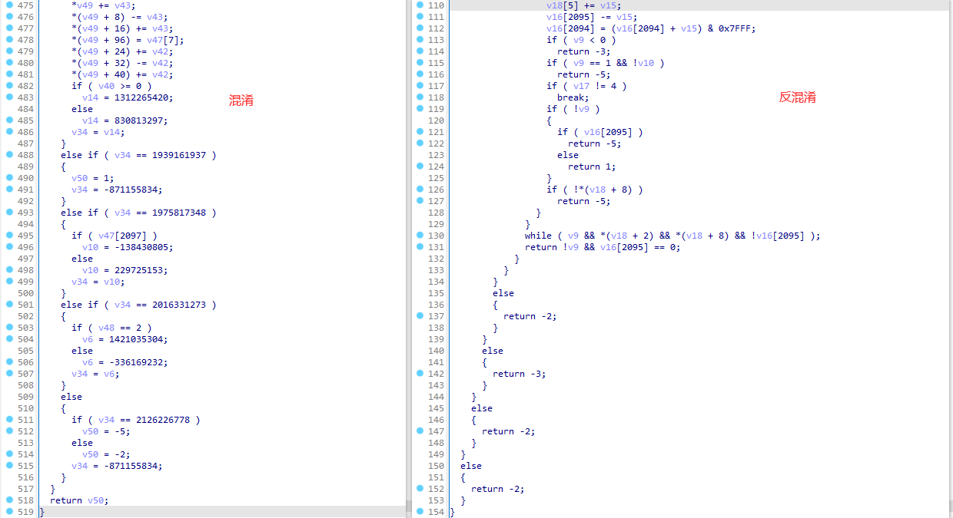Click line number 154 in right pane
953x518 pixels.
[x=436, y=512]
